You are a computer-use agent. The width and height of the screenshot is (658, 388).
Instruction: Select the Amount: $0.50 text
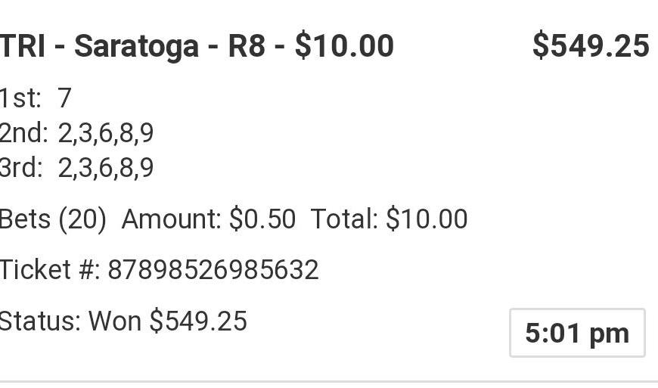(x=208, y=219)
